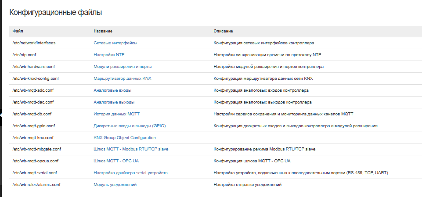Open the Сетевые интерфейсы configuration link

[115, 43]
